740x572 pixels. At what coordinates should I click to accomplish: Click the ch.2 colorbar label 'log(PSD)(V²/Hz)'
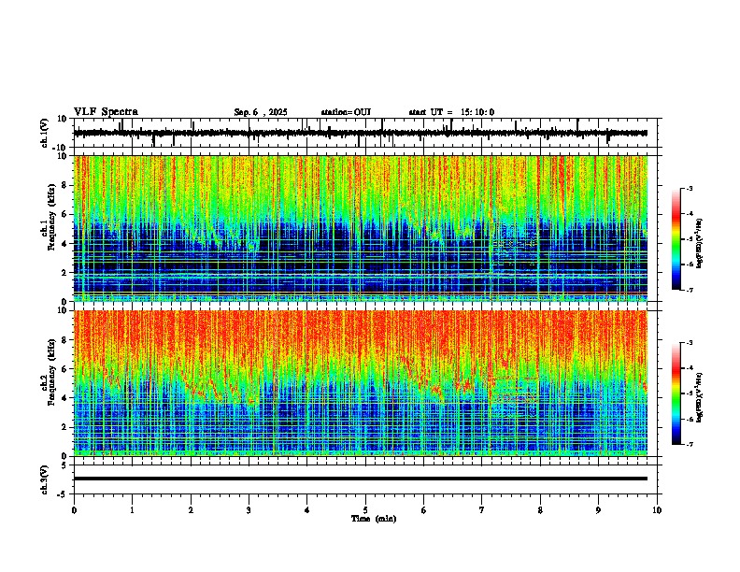[699, 397]
